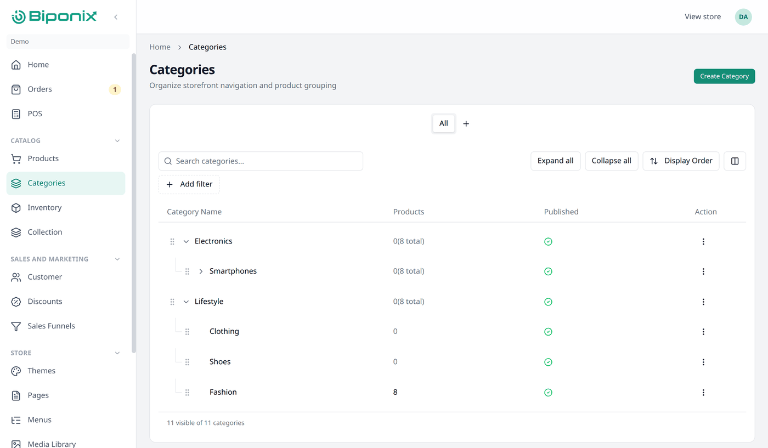
Task: Toggle published status of Smartphones
Action: point(548,271)
